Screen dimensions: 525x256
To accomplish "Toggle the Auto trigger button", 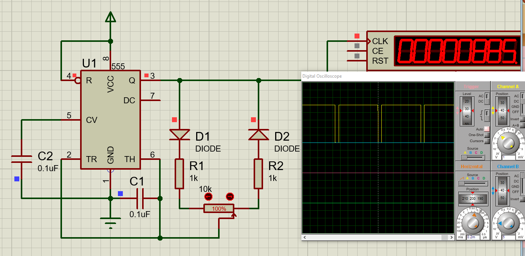I will 487,129.
